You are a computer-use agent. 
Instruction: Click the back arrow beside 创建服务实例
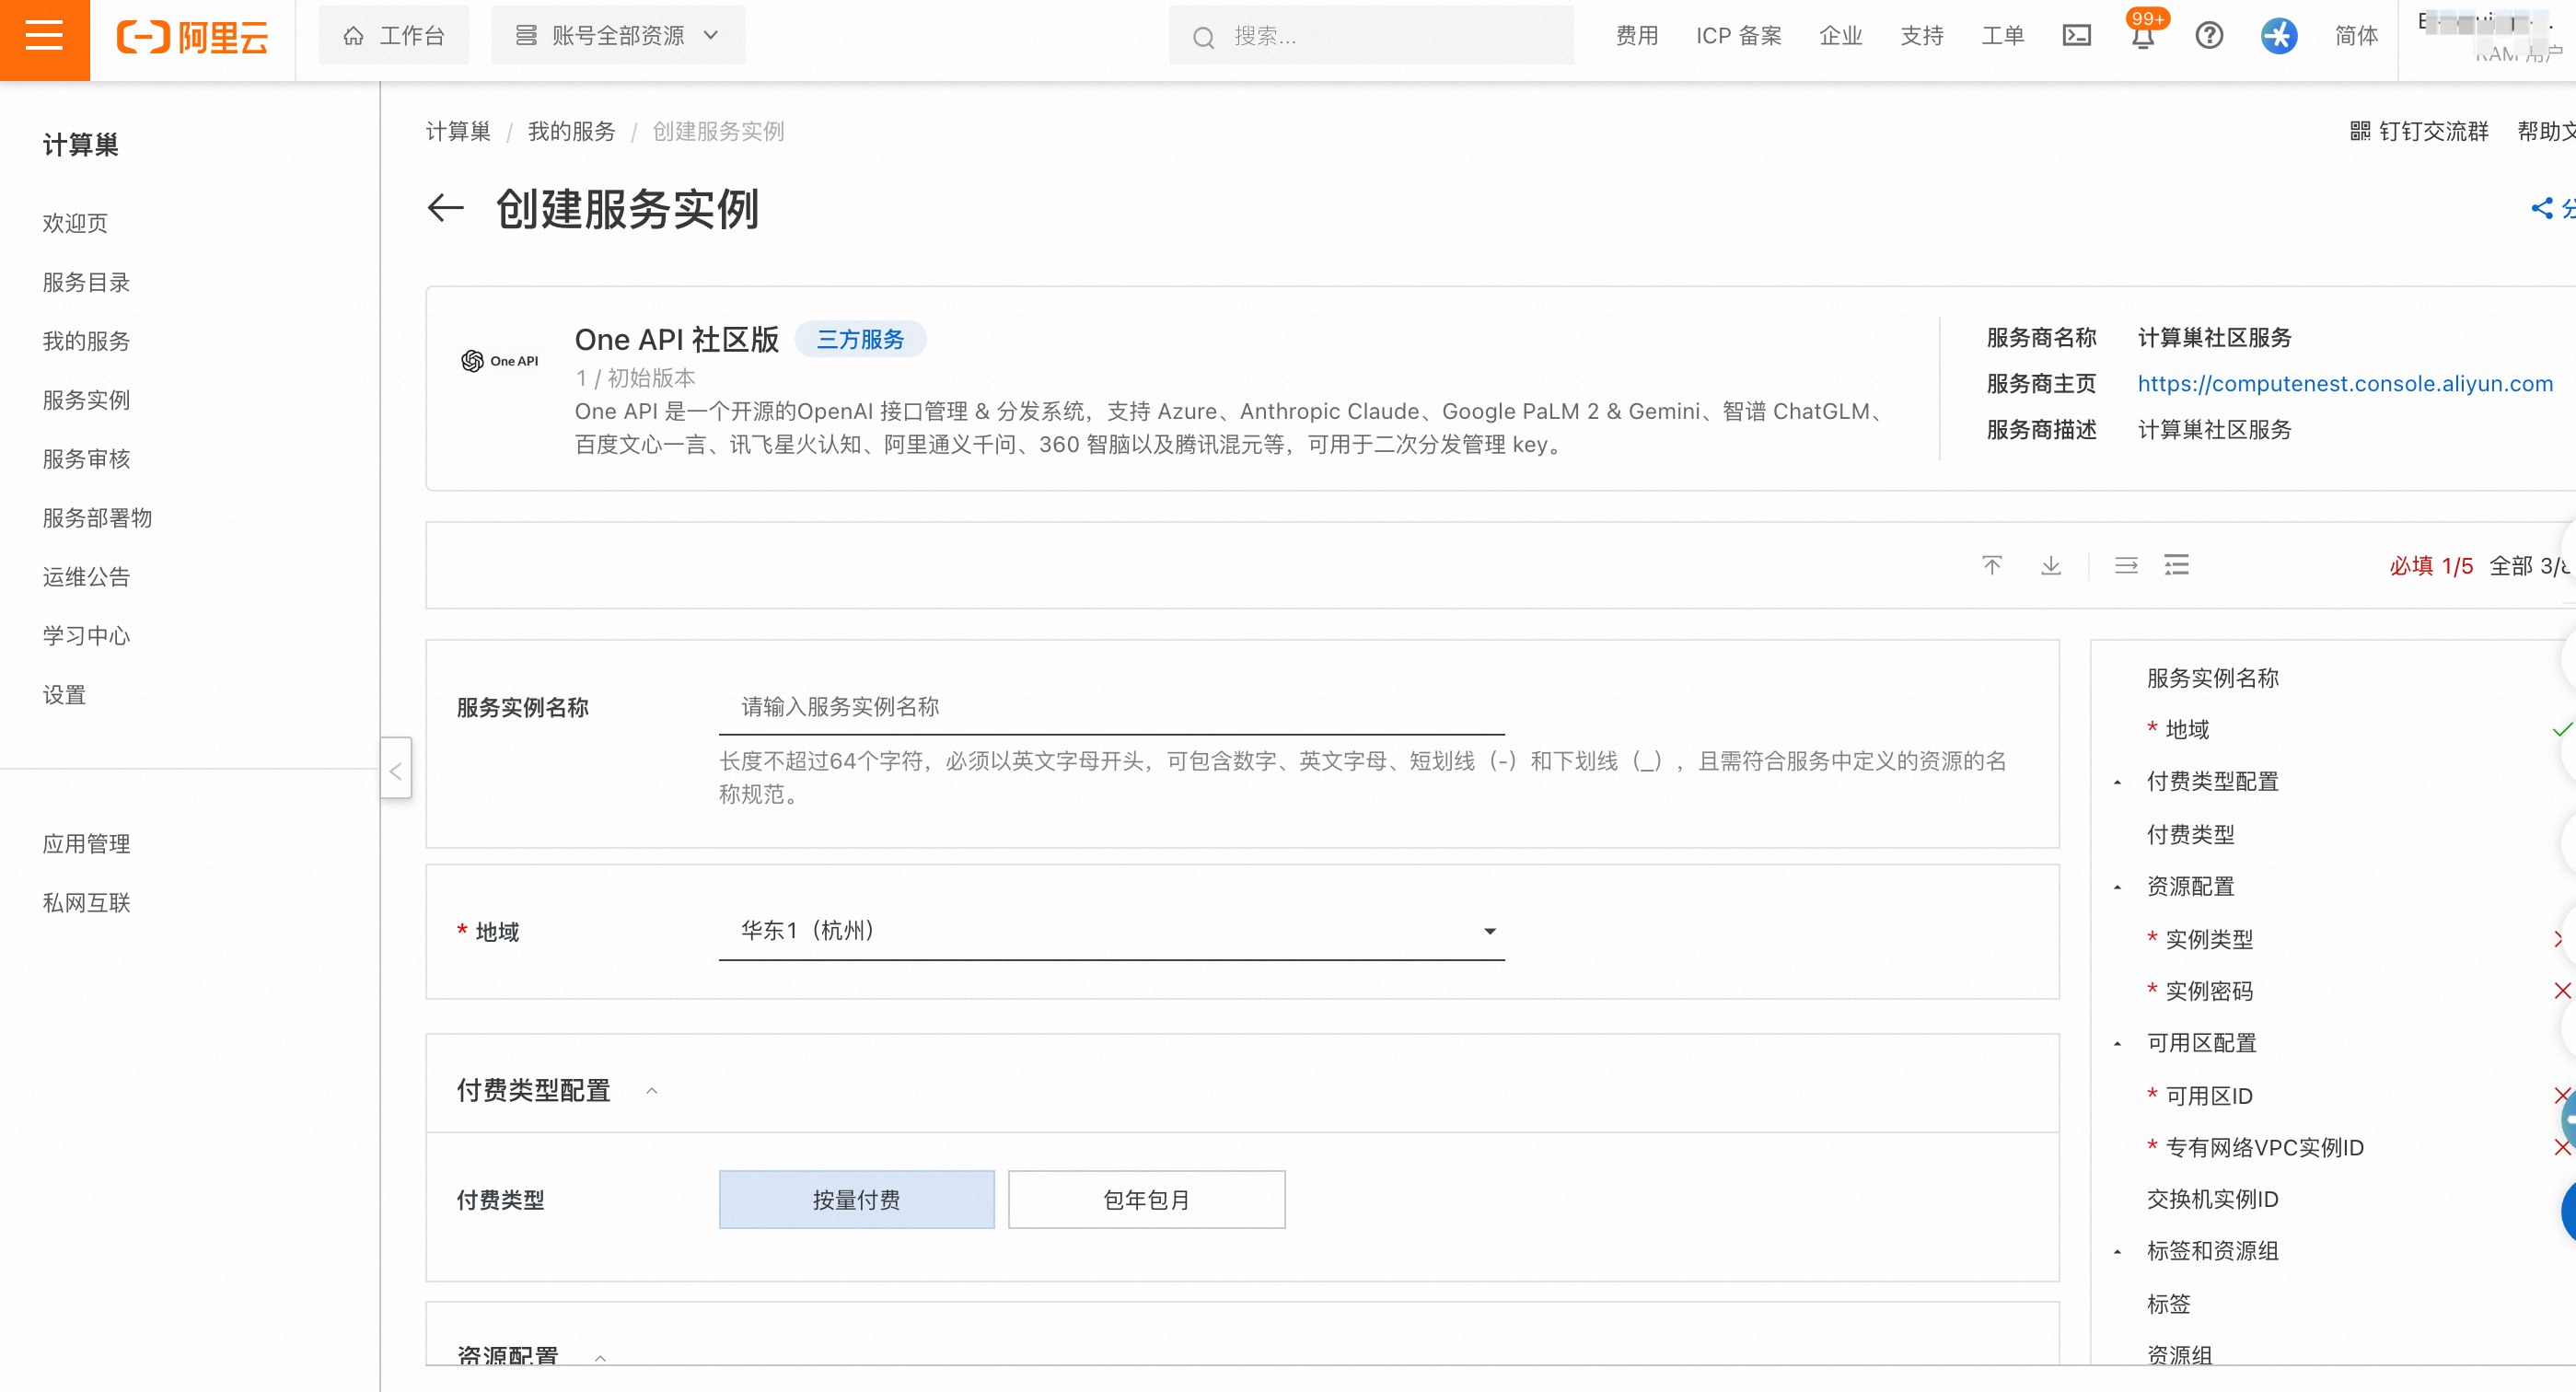[446, 209]
